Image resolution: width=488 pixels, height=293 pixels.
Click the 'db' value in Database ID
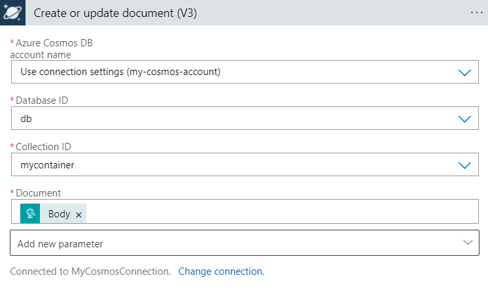click(x=26, y=119)
